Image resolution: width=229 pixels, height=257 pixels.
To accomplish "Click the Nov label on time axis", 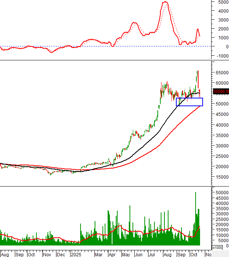I will 46,254.
